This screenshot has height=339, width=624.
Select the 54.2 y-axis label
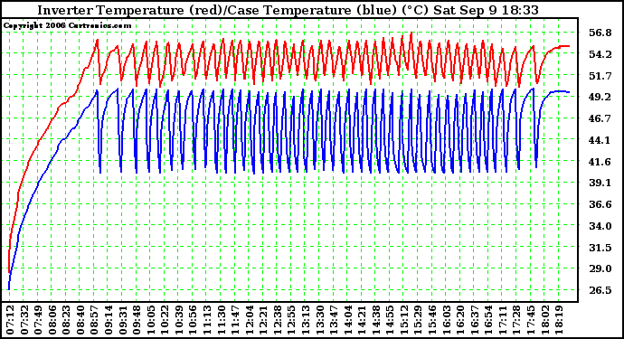point(600,54)
